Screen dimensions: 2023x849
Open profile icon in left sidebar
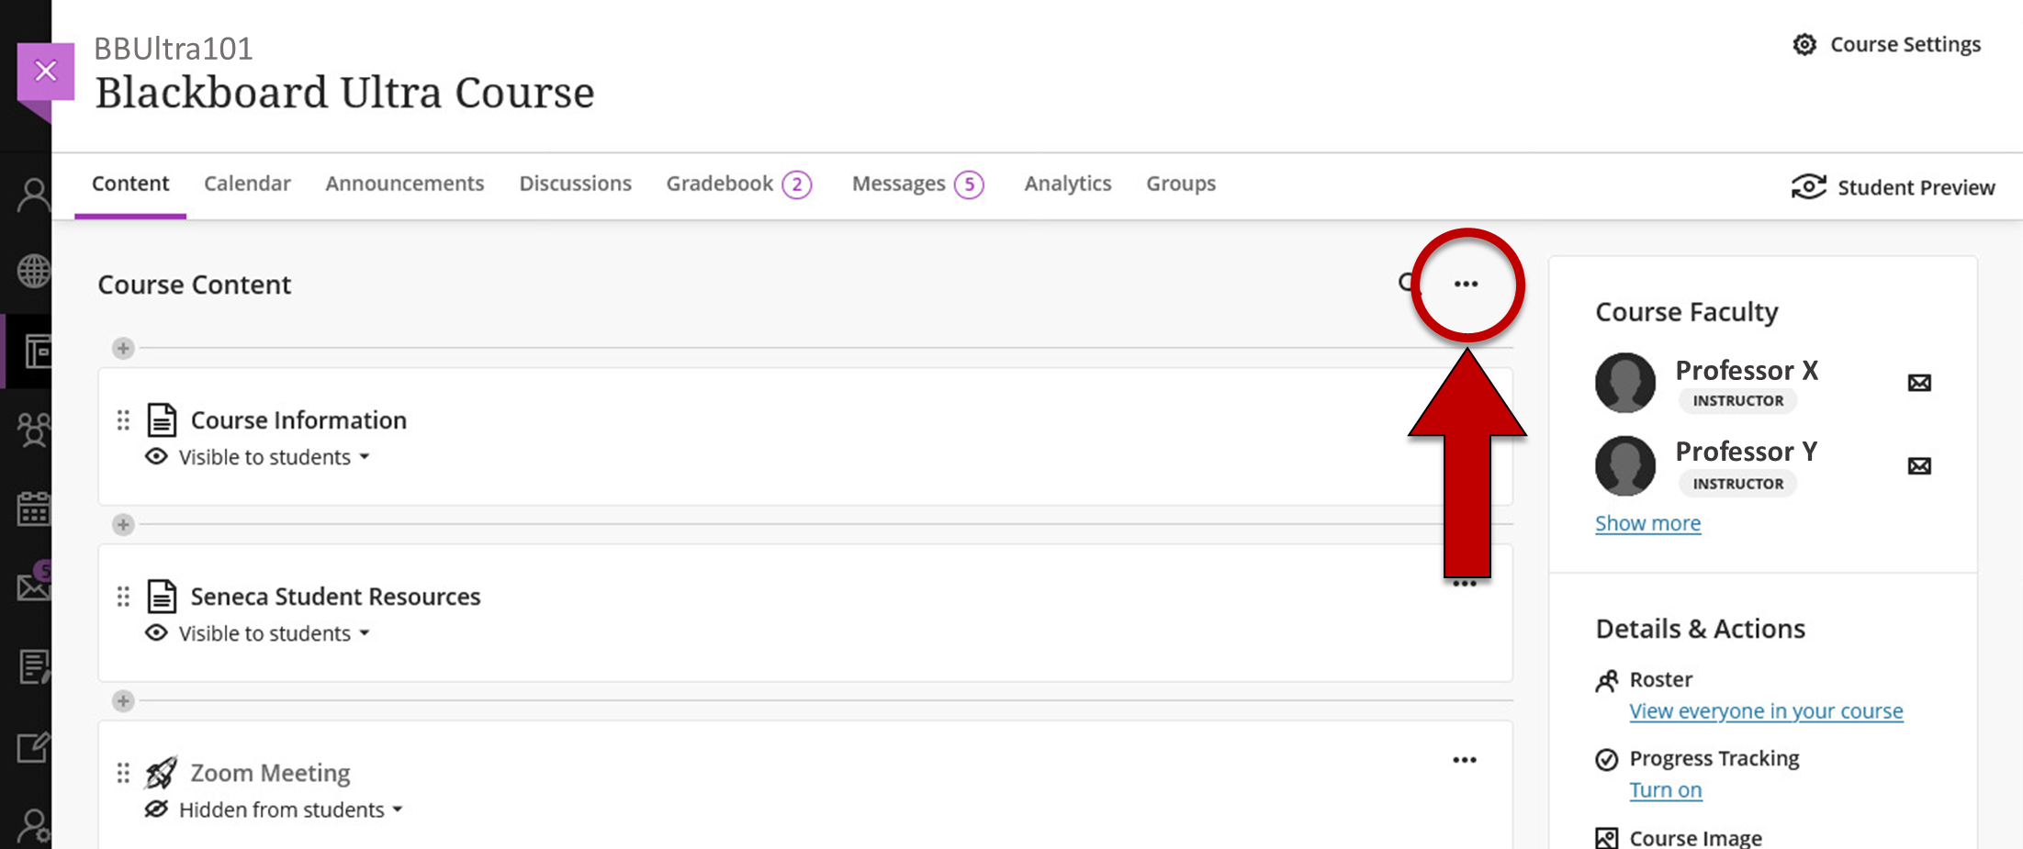pos(34,195)
